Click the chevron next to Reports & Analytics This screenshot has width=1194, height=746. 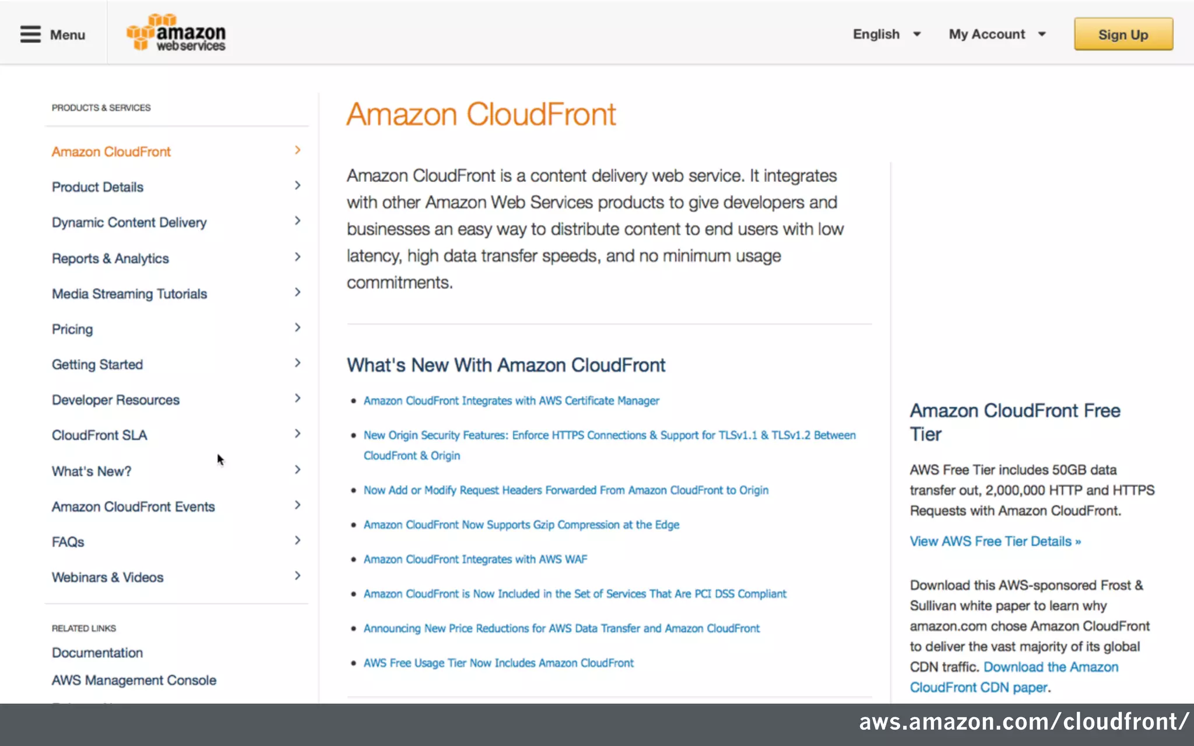tap(297, 256)
